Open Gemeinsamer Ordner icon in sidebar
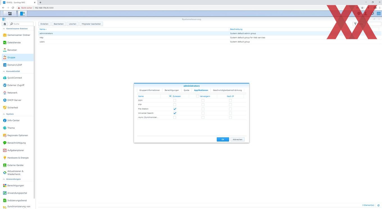The width and height of the screenshot is (382, 209). 5,35
